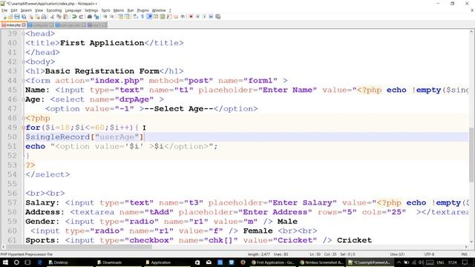Toggle file monitoring eye icon
This screenshot has width=475, height=267.
pos(183,16)
